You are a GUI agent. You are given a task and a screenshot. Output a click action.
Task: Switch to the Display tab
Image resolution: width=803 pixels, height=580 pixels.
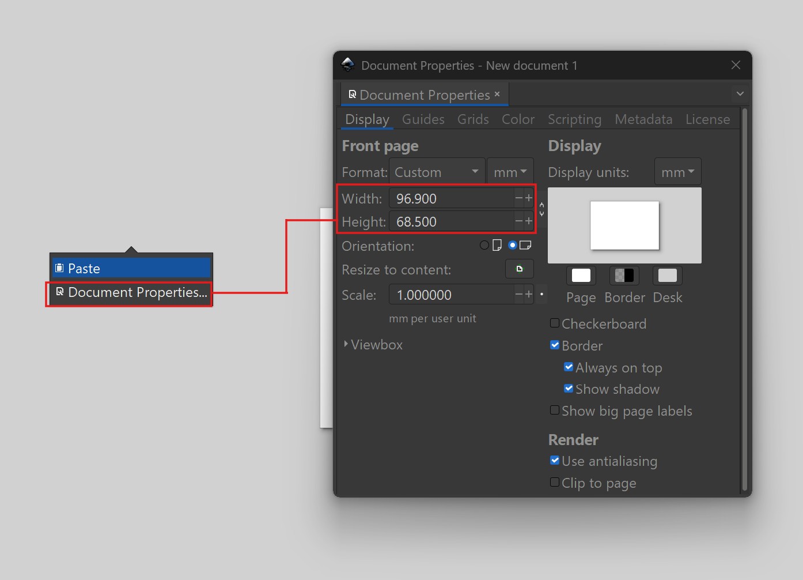click(x=368, y=119)
